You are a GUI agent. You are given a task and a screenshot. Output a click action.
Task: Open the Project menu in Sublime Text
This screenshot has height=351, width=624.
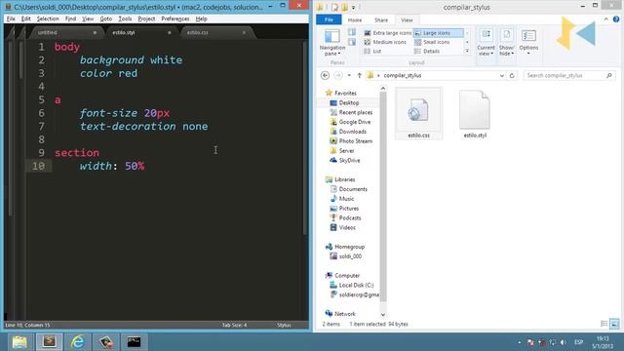click(146, 19)
